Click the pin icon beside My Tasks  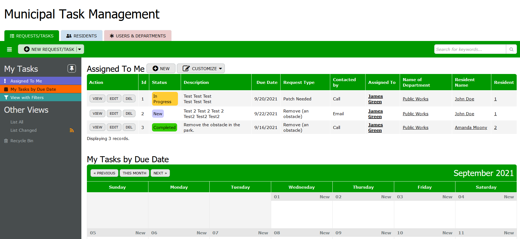pyautogui.click(x=72, y=68)
